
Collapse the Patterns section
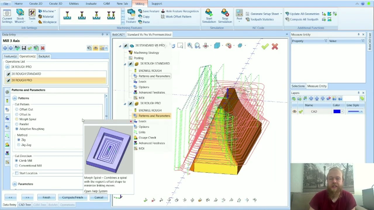pos(15,98)
